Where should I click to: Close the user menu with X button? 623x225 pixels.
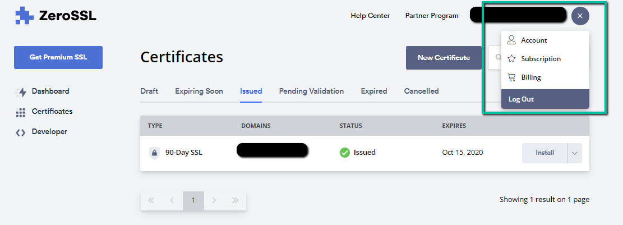point(580,16)
